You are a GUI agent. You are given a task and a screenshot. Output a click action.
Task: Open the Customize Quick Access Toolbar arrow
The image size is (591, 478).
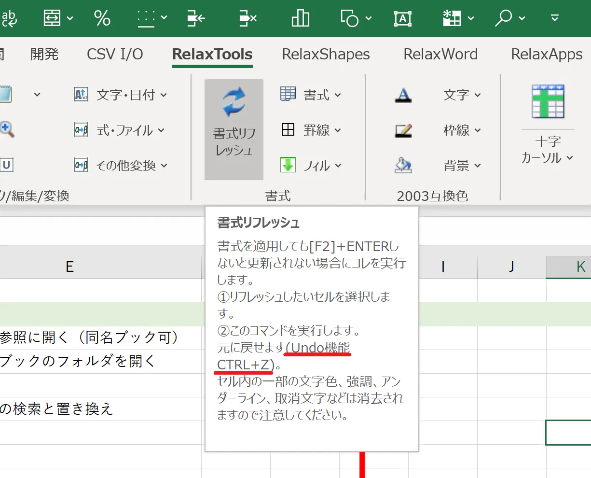(x=555, y=18)
